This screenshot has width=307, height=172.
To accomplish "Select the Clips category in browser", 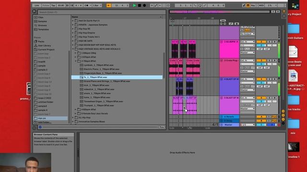I will pyautogui.click(x=41, y=17).
